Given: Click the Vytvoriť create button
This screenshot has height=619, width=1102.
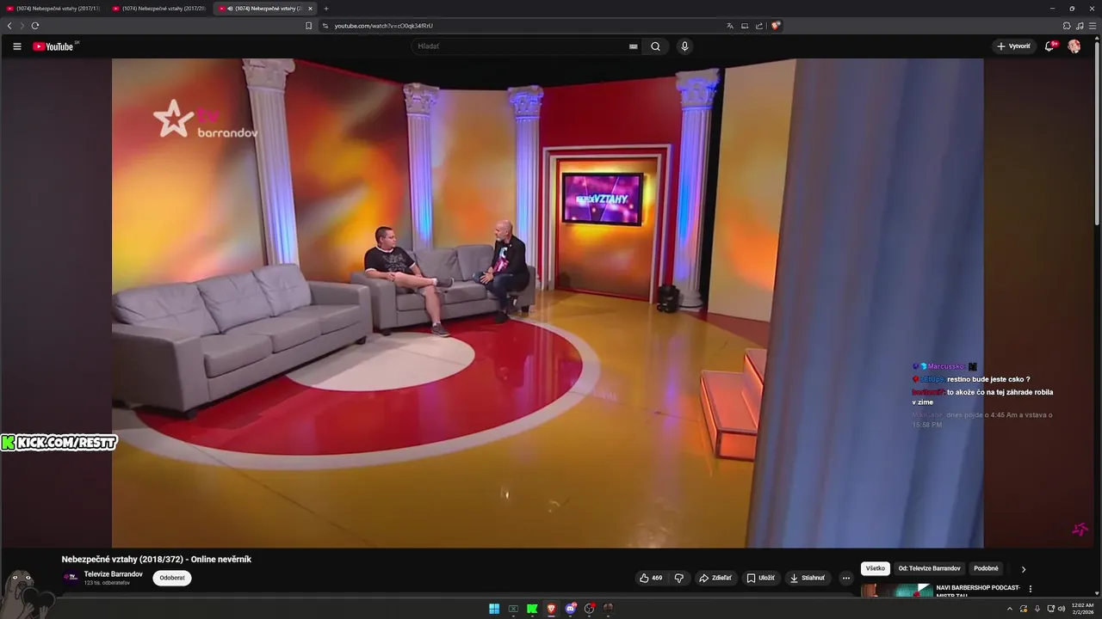Looking at the screenshot, I should point(1013,46).
